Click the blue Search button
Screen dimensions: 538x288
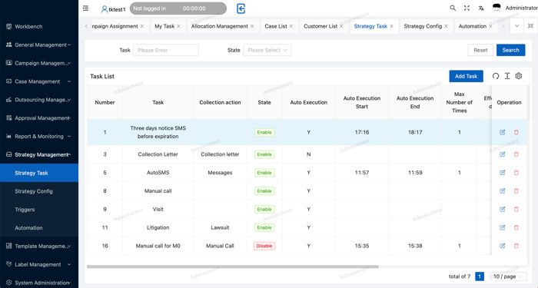510,50
